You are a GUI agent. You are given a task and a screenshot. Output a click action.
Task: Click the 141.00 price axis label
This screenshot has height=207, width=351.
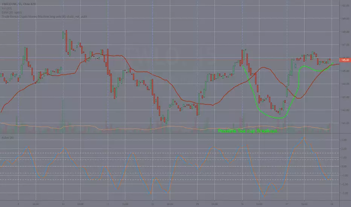point(345,123)
